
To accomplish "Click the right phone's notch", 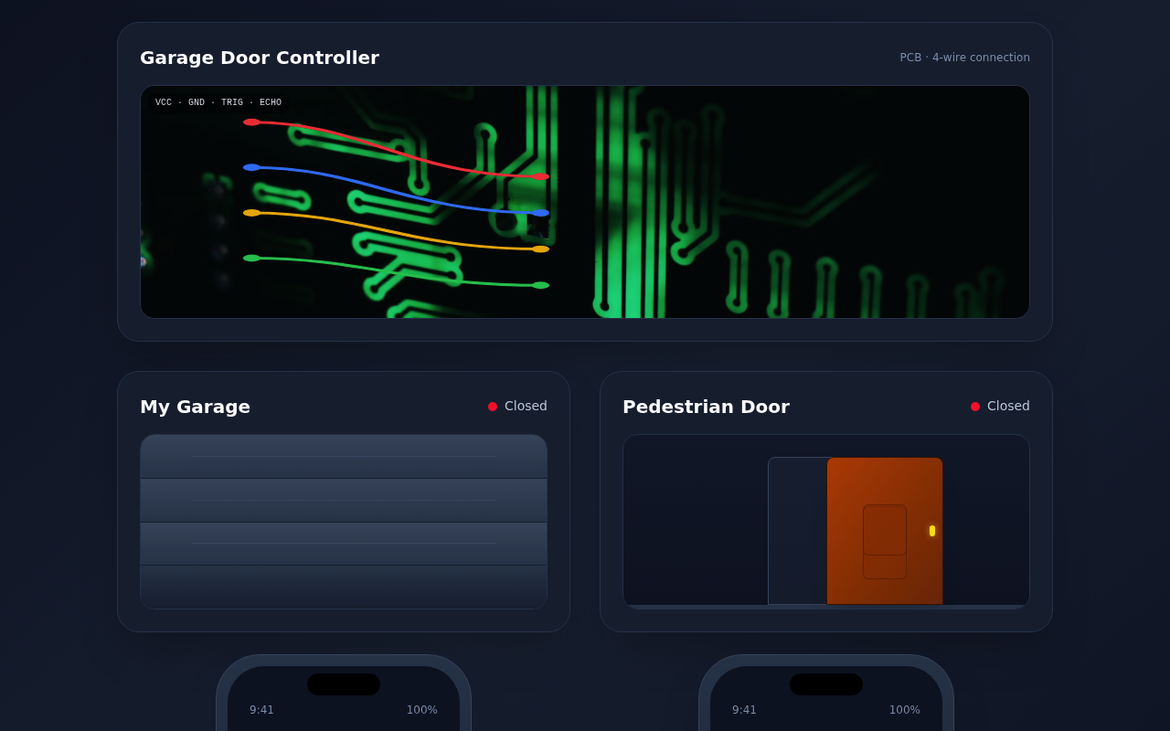I will 826,684.
